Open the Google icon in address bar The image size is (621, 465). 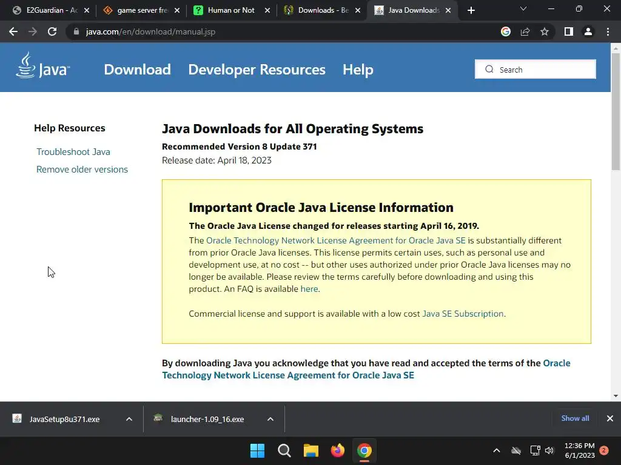coord(506,31)
